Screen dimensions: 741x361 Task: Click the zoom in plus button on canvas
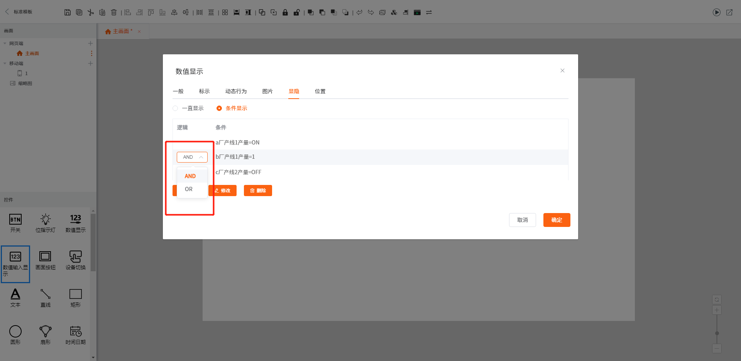coord(717,310)
